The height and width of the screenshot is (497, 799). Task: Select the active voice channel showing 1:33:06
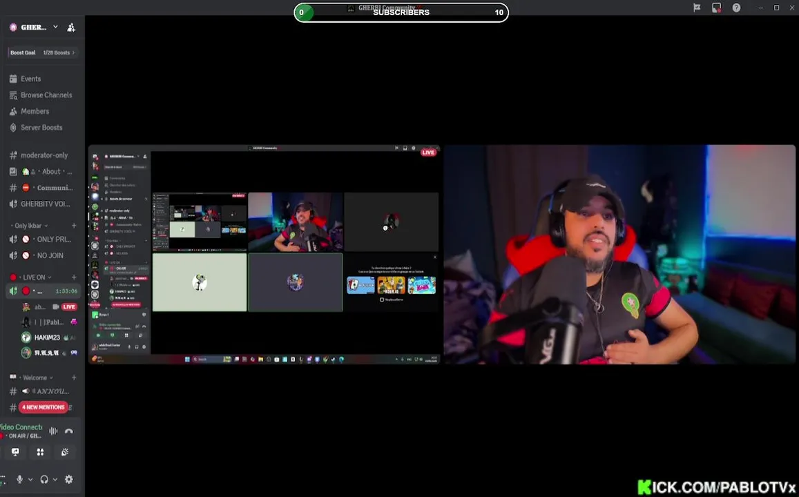click(x=44, y=291)
